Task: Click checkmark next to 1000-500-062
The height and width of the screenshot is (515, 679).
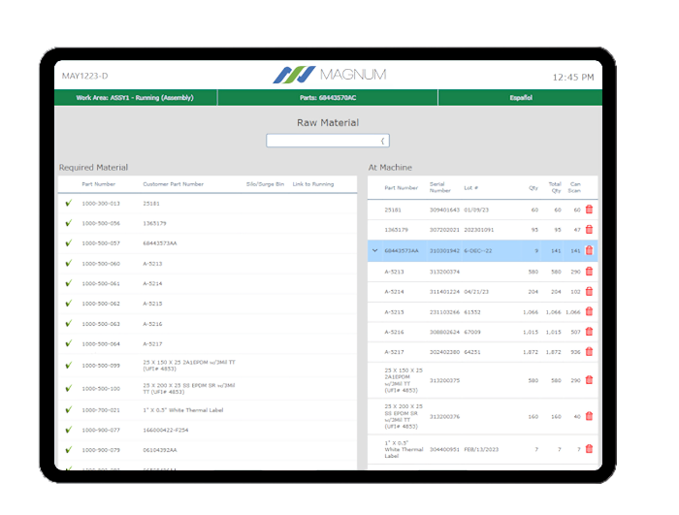Action: [x=69, y=304]
